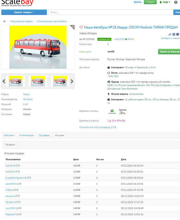Click the Sberbank payment logo
The height and width of the screenshot is (220, 180).
point(112,112)
